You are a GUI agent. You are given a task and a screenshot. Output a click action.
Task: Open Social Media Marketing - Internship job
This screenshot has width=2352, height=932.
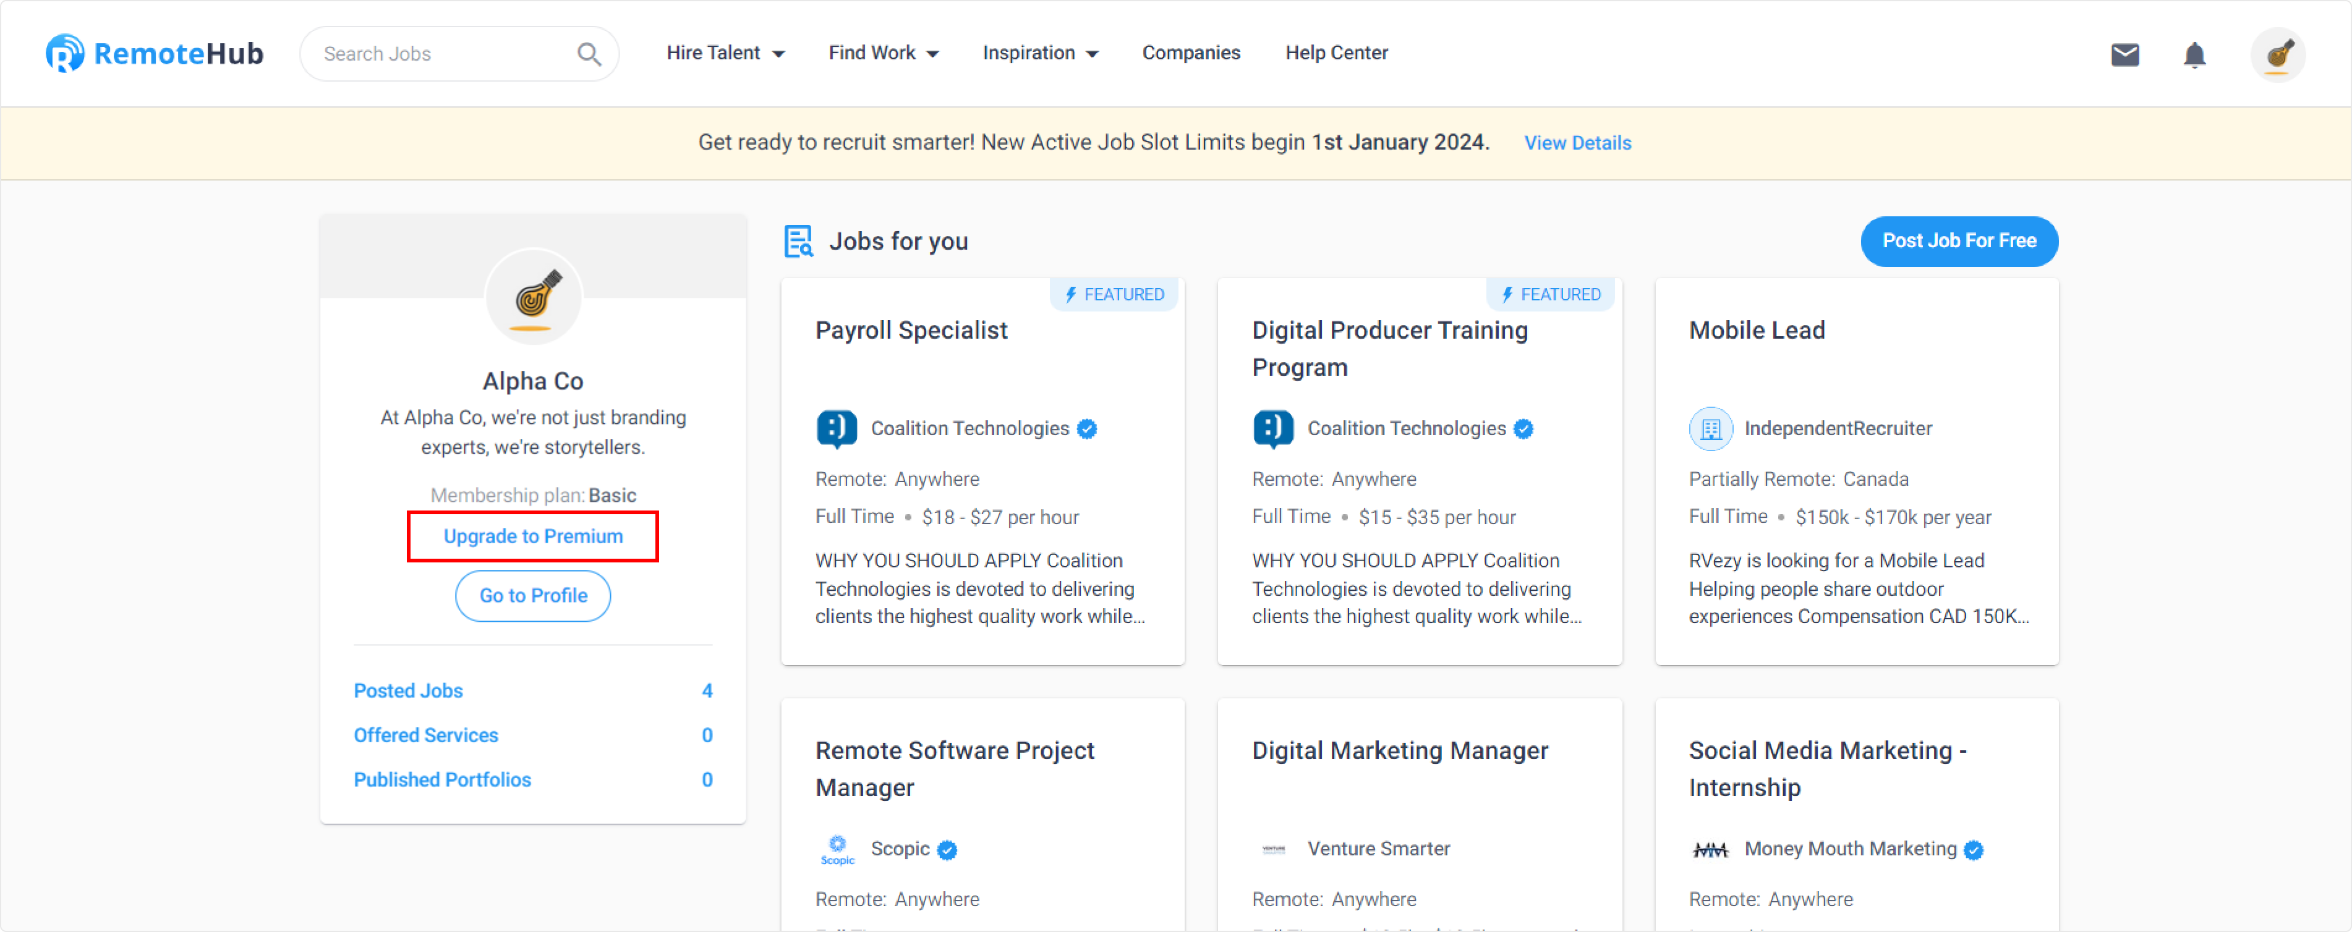[1827, 769]
